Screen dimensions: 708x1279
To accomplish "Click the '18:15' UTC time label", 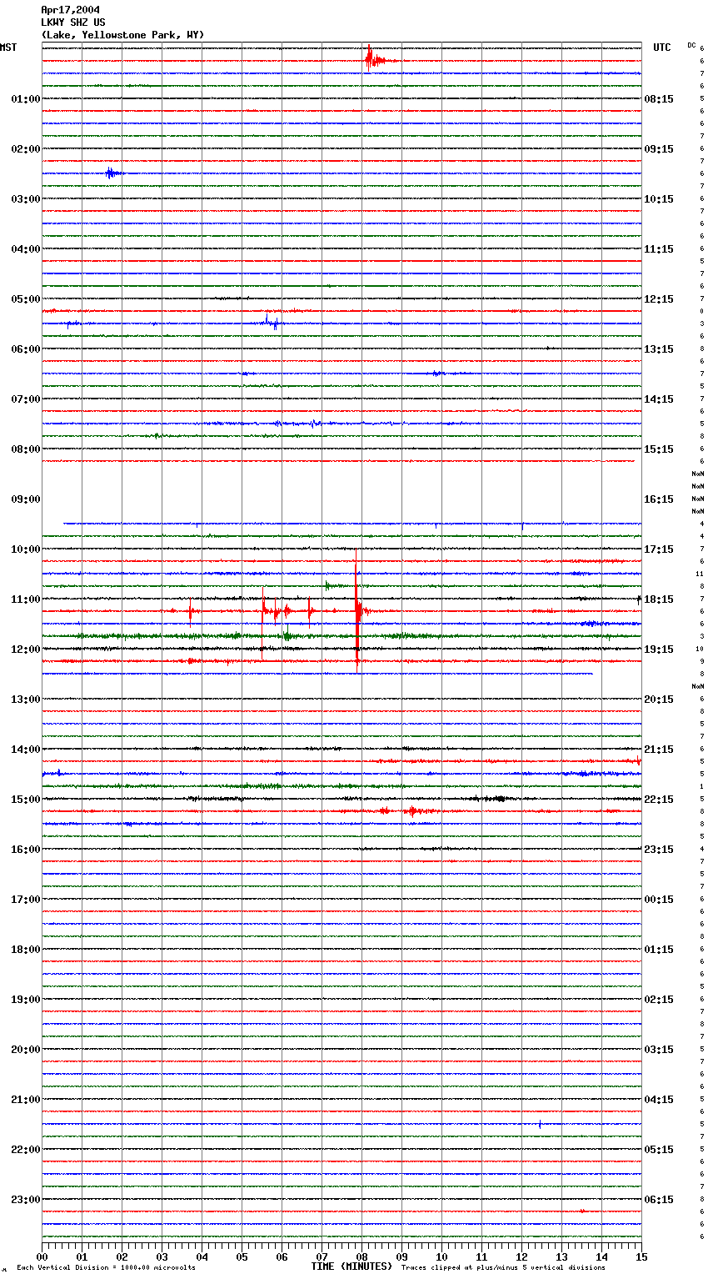I will (659, 599).
